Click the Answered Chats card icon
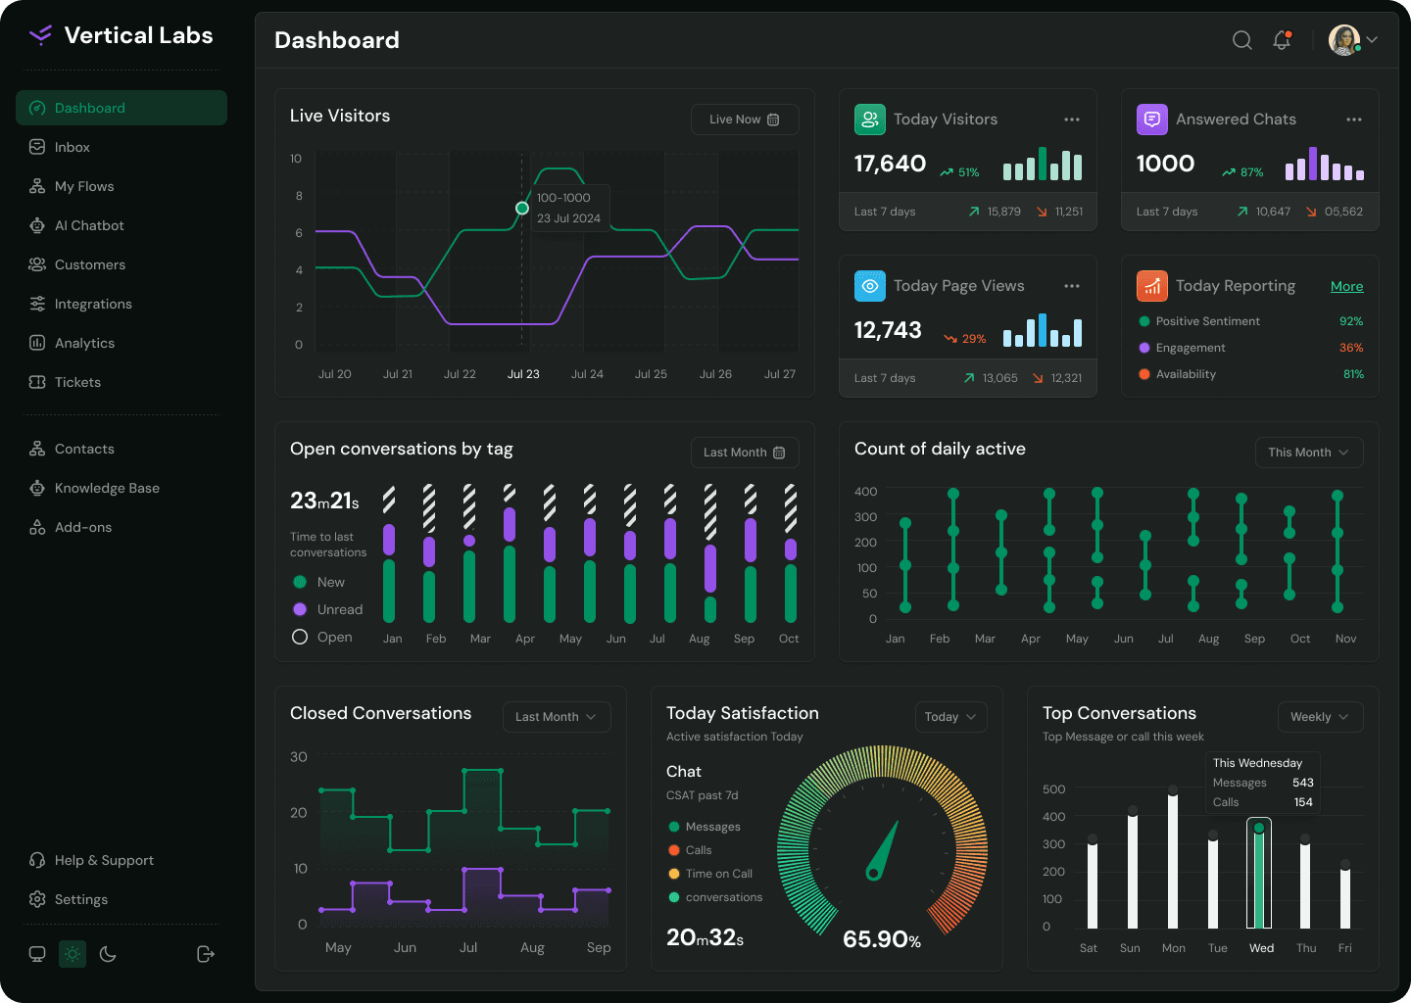 [1152, 119]
